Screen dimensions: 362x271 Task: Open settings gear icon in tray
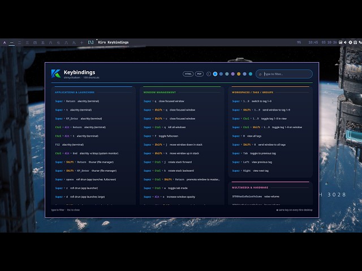tap(350, 42)
